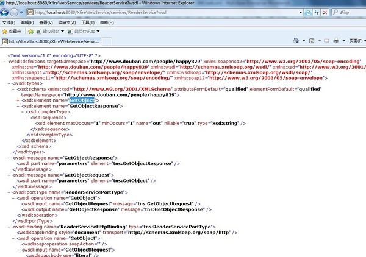Collapse the xsd:complexType node
Screen dimensions: 366x257
[23, 112]
